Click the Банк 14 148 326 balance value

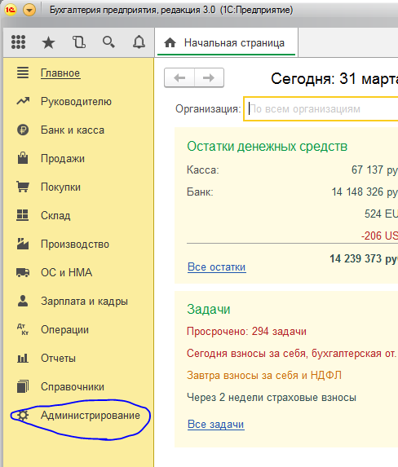point(365,192)
